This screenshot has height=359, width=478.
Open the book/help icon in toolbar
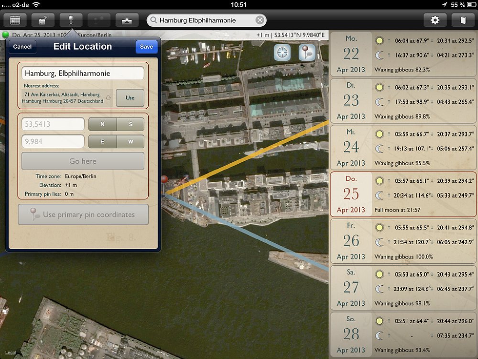462,20
